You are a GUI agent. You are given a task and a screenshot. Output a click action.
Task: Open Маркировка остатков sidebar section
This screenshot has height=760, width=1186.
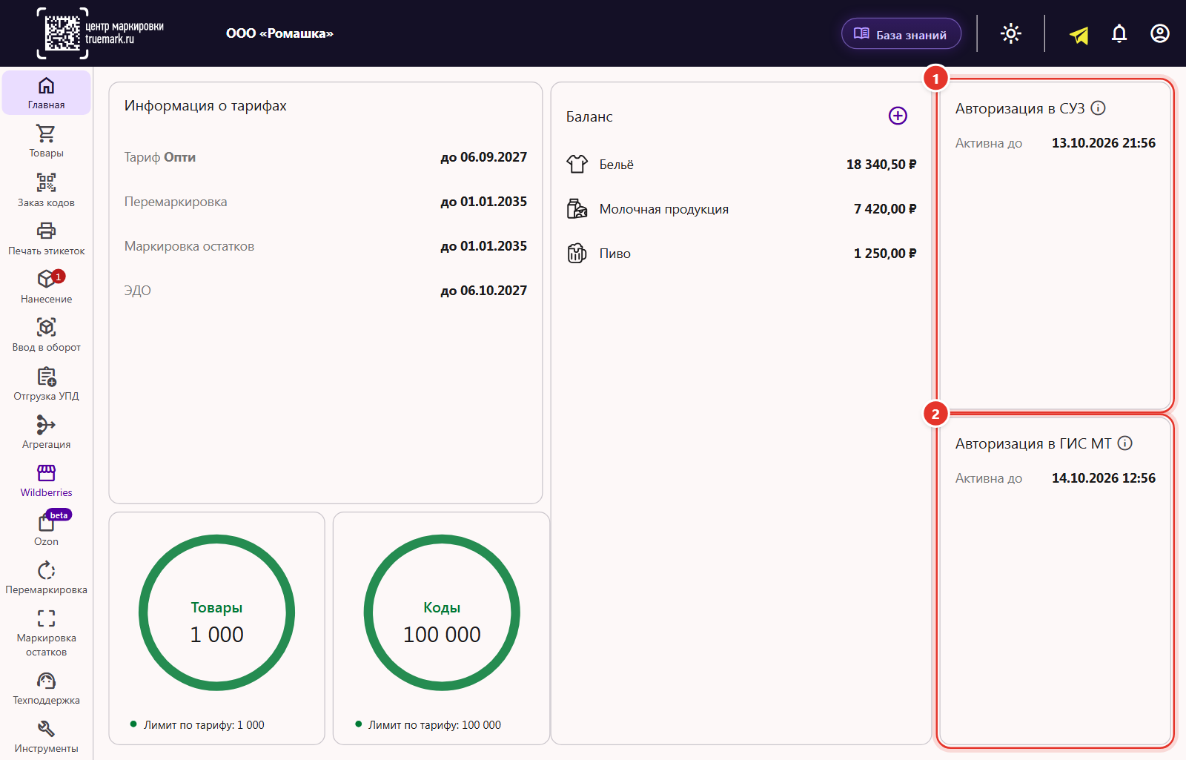tap(46, 632)
